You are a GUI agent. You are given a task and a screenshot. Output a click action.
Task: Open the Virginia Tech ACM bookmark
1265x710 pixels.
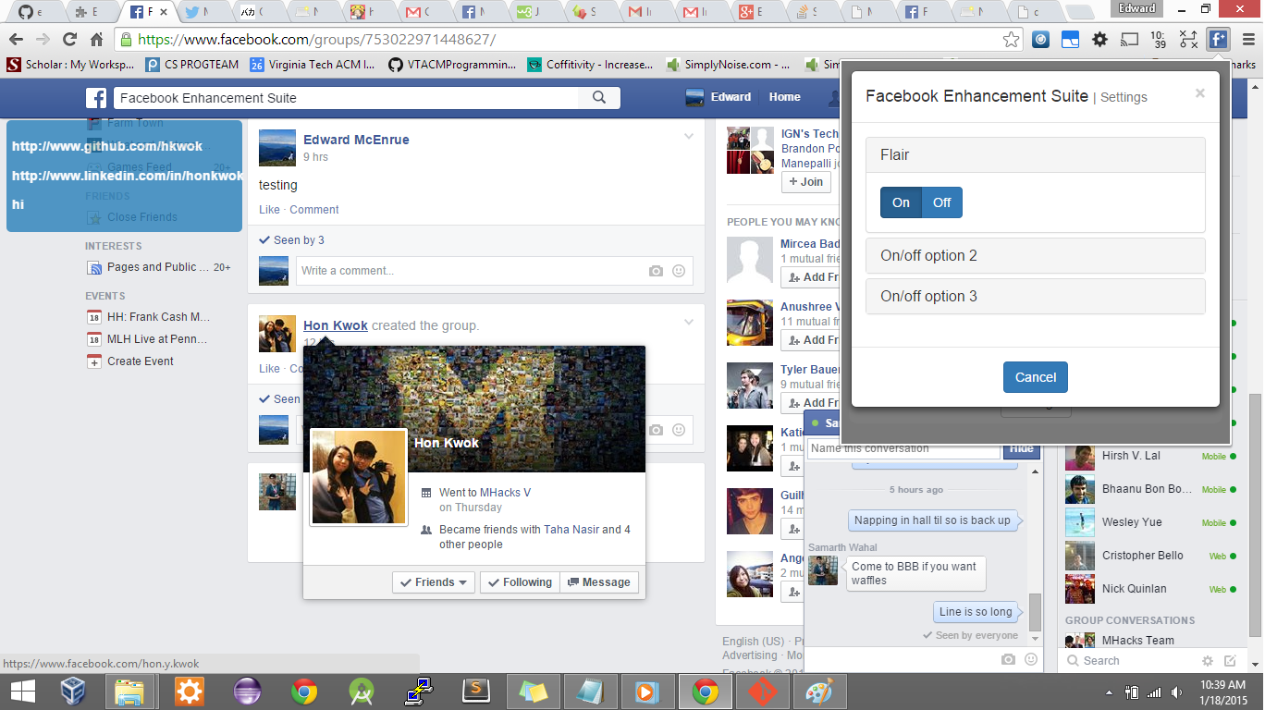pos(313,65)
